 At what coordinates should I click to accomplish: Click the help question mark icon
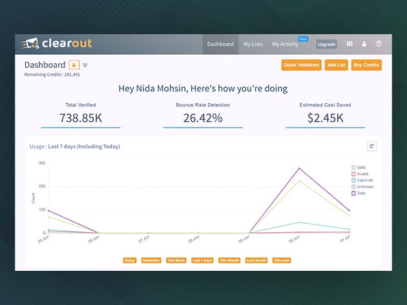point(379,44)
